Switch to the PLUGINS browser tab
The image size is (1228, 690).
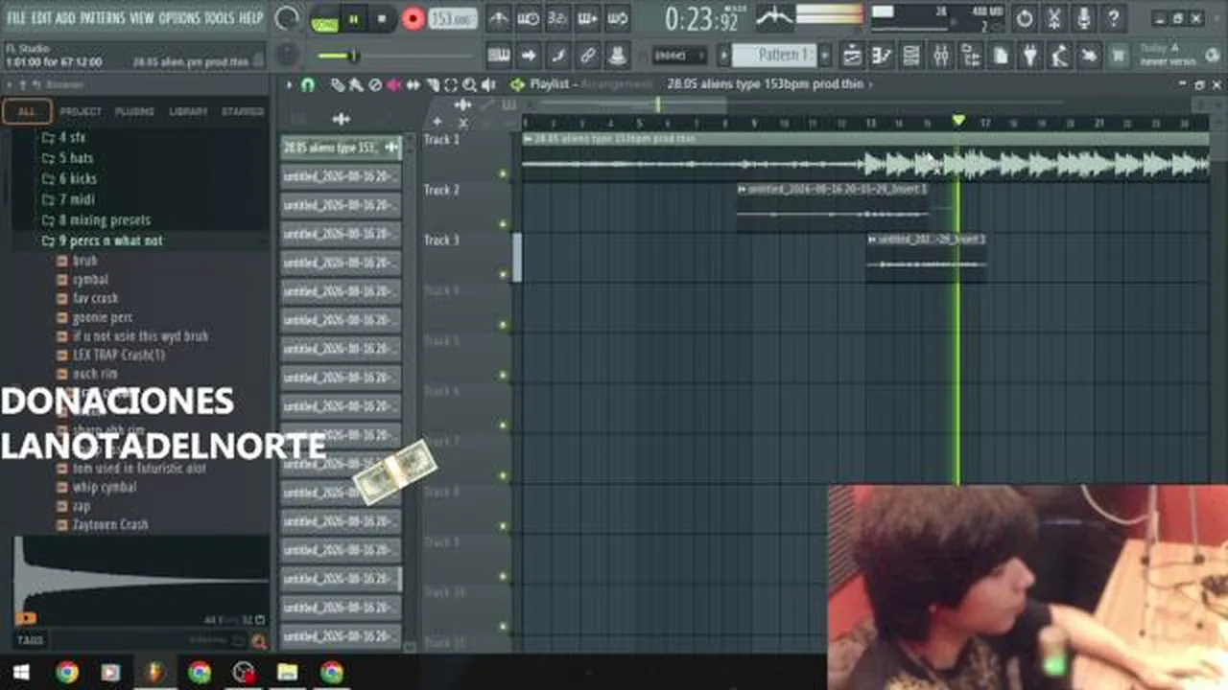pyautogui.click(x=134, y=111)
